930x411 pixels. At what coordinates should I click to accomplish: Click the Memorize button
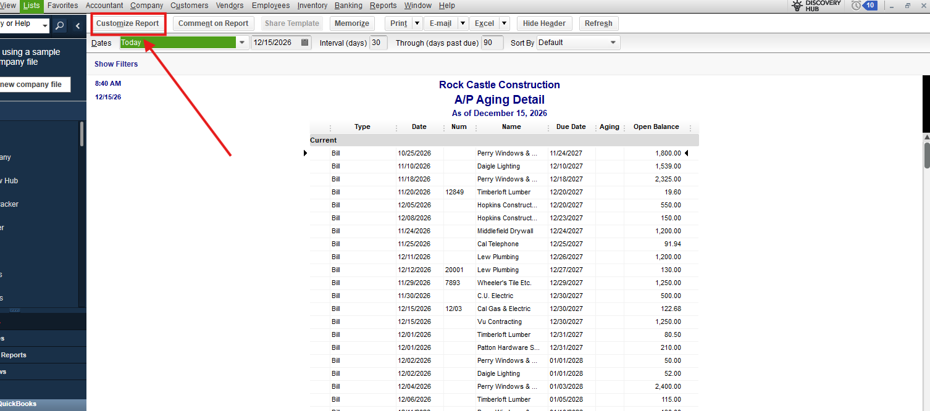point(352,23)
